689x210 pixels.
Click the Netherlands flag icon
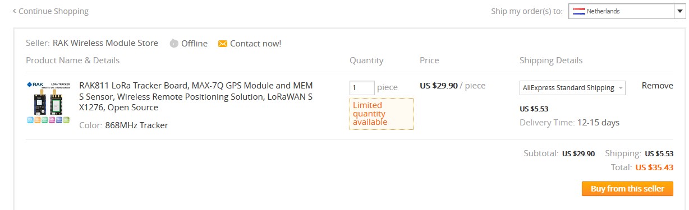578,11
